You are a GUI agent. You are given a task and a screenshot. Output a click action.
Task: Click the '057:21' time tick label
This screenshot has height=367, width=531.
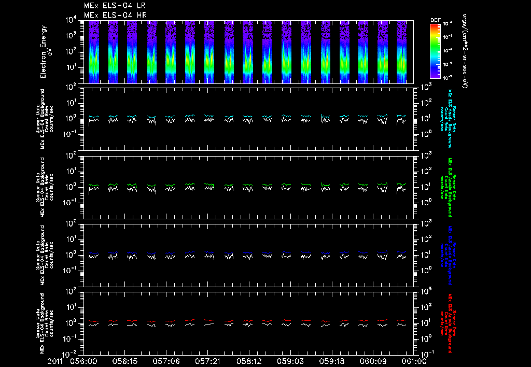tap(207, 361)
